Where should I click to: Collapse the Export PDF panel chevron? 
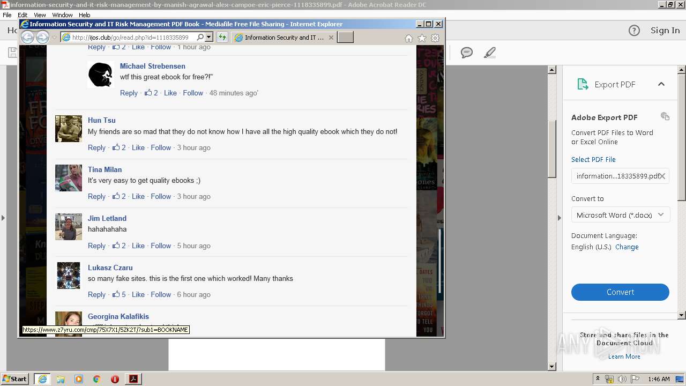click(661, 84)
